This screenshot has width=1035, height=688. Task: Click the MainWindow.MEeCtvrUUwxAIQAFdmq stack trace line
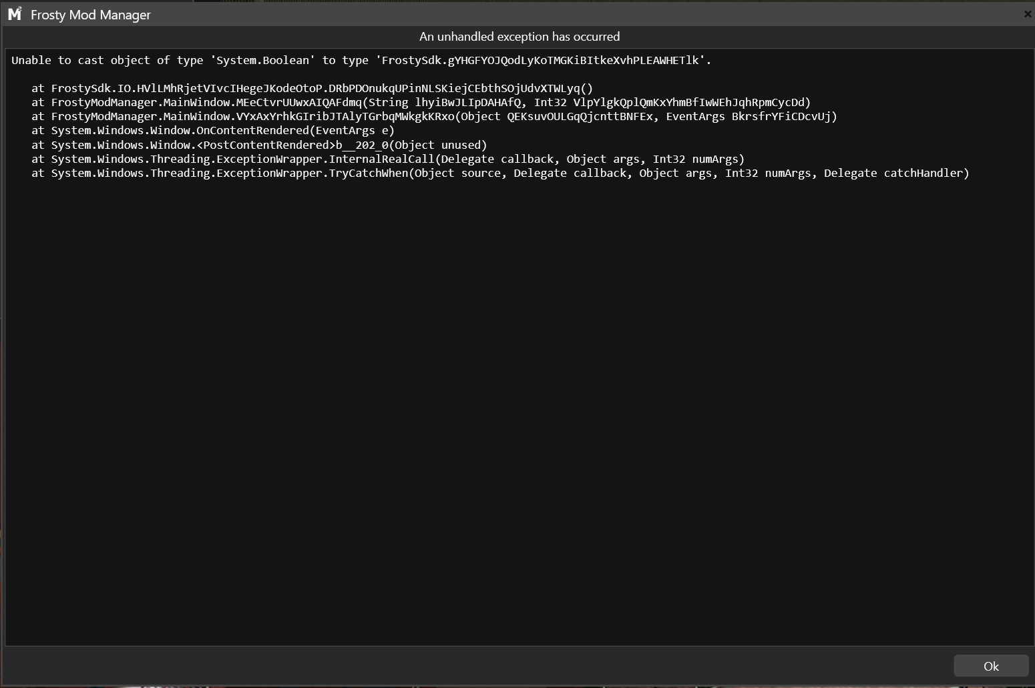pyautogui.click(x=421, y=103)
